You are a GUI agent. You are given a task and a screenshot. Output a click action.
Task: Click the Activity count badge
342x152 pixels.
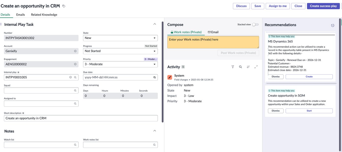point(183,67)
